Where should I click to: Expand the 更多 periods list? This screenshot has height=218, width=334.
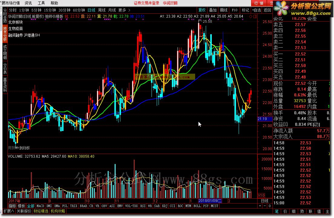[x=124, y=10]
